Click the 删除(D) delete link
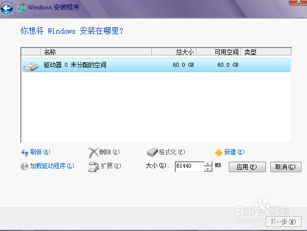 pyautogui.click(x=109, y=152)
